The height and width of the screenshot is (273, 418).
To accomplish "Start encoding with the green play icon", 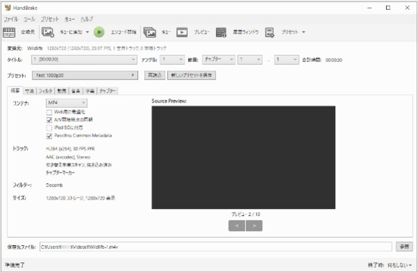I will coord(99,32).
